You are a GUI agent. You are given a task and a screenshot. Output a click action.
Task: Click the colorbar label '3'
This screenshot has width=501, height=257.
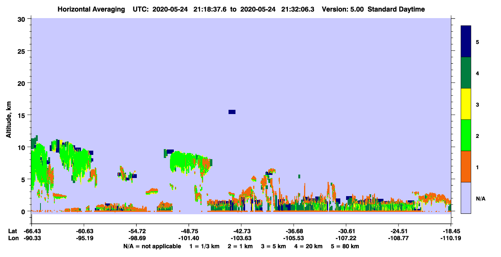click(477, 104)
